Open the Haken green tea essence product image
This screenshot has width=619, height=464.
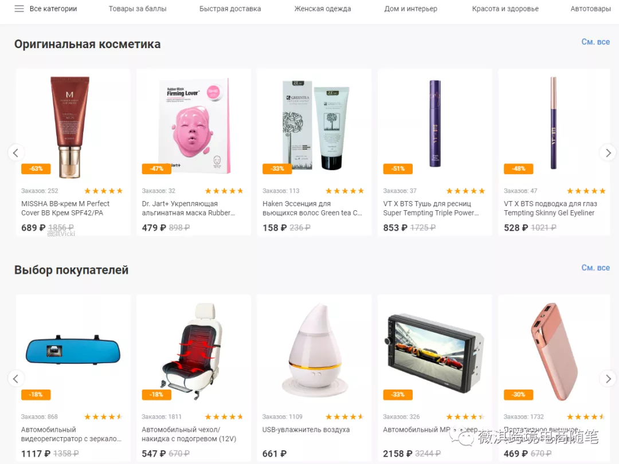(314, 124)
